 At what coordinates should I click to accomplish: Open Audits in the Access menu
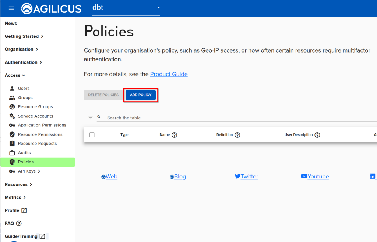point(24,153)
